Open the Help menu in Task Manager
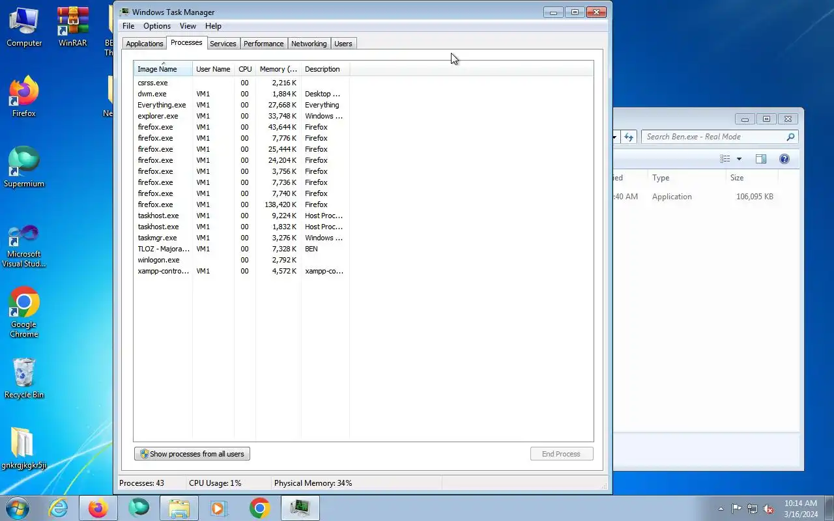 213,26
